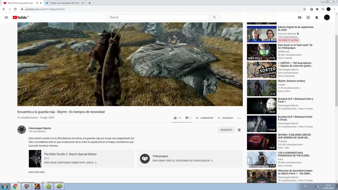Open Skyrim: Extreme Archery video title
This screenshot has height=190, width=338.
(x=291, y=81)
